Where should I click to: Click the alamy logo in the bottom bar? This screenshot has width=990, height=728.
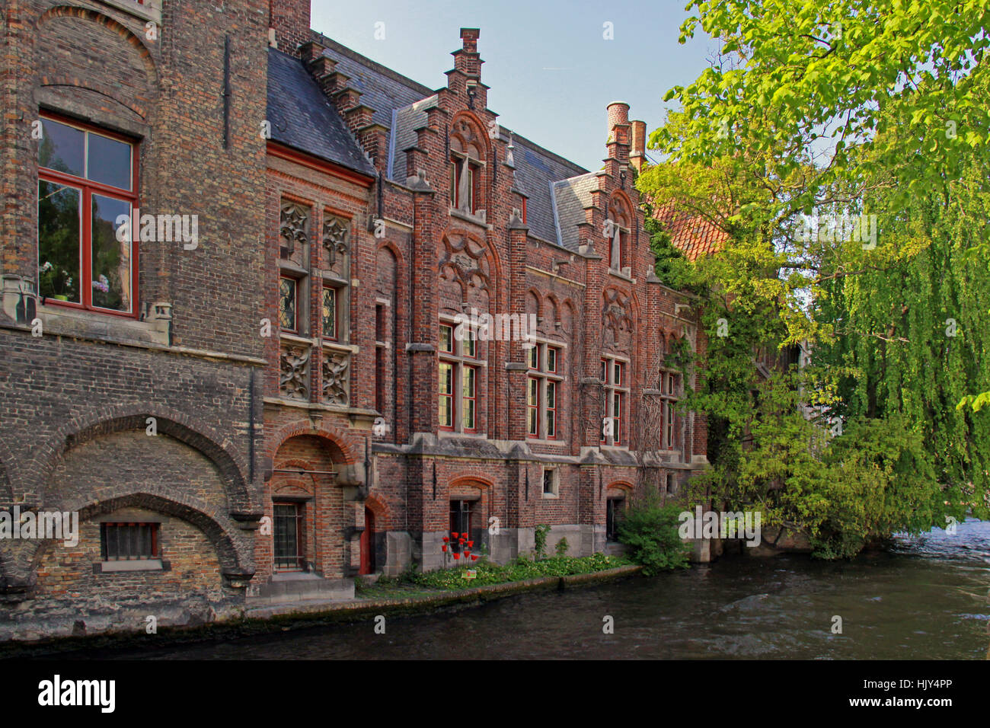(77, 694)
